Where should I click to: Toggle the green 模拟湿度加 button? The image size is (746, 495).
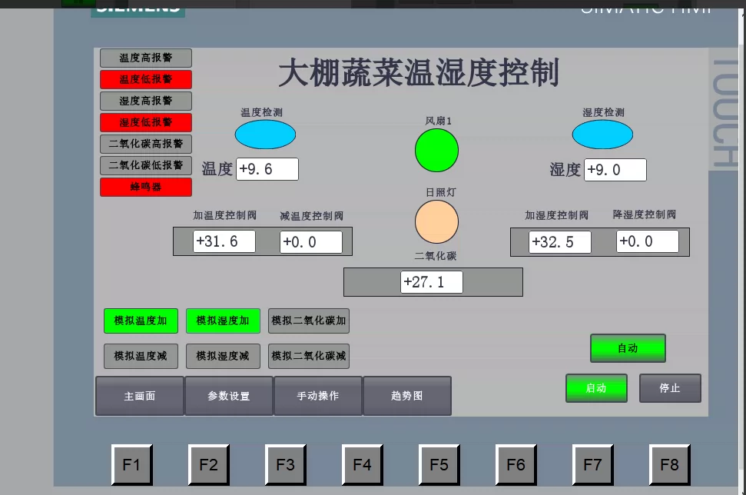pyautogui.click(x=223, y=321)
